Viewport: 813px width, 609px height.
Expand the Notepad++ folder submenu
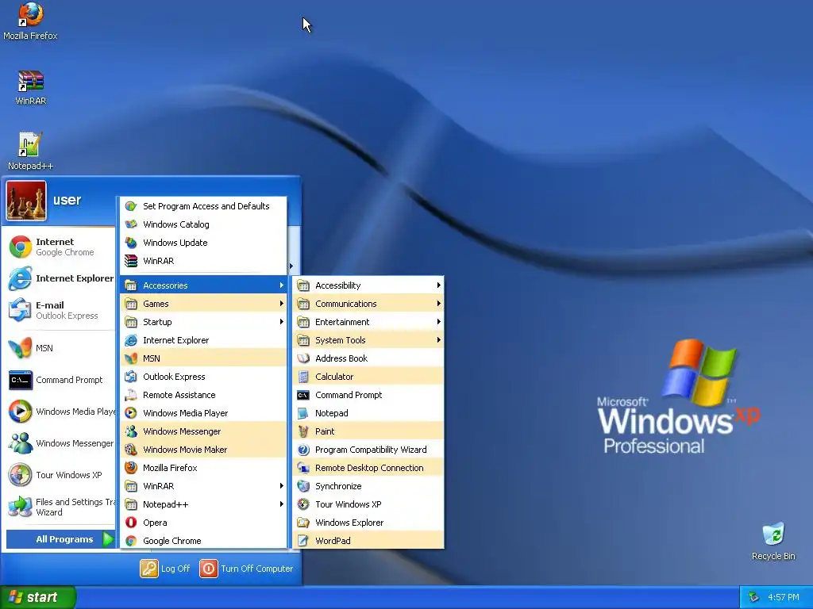[x=203, y=504]
